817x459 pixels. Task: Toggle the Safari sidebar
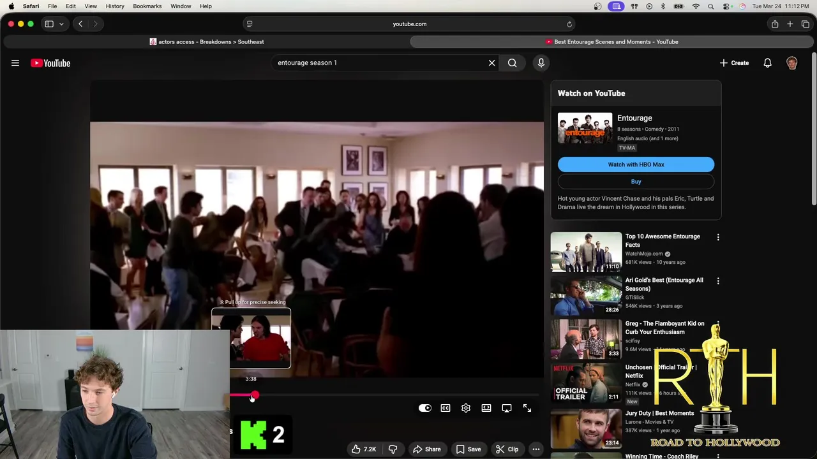(x=49, y=24)
